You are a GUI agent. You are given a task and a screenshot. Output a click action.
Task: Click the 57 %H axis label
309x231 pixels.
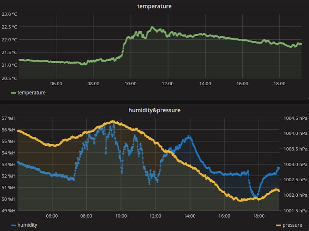click(x=9, y=119)
